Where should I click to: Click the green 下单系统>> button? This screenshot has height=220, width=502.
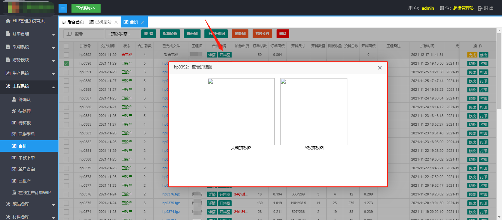coord(86,8)
